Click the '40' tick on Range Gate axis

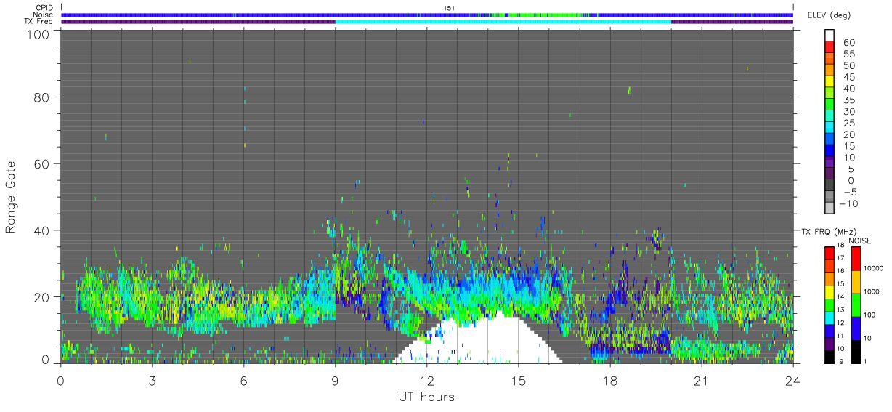[41, 230]
